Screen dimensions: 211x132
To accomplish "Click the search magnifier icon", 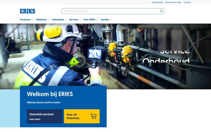I will 161,11.
